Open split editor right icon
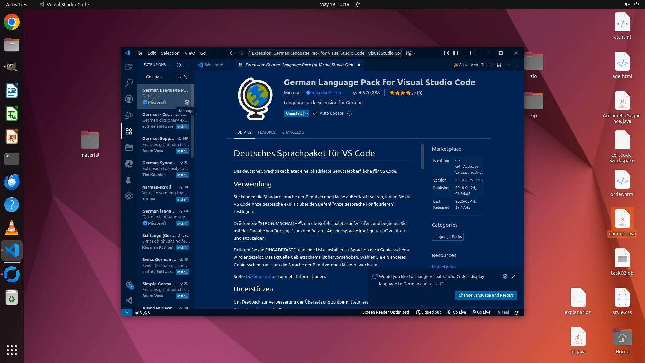The width and height of the screenshot is (645, 363). pos(508,65)
